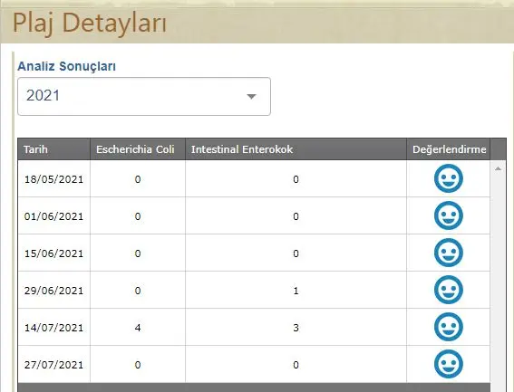Select the date 01/06/2021 cell

(53, 216)
